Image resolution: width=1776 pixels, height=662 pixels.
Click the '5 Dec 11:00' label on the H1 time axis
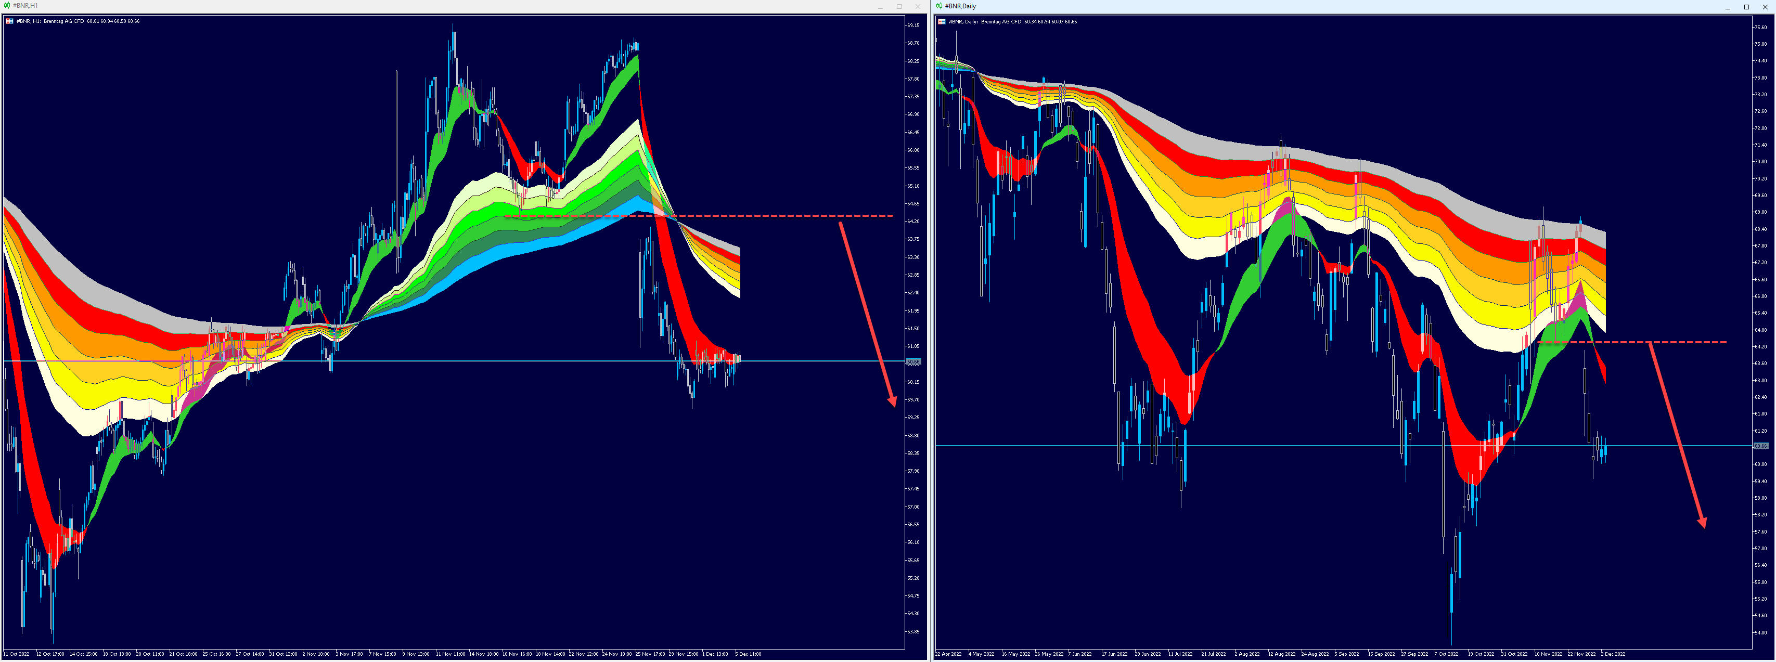coord(749,654)
